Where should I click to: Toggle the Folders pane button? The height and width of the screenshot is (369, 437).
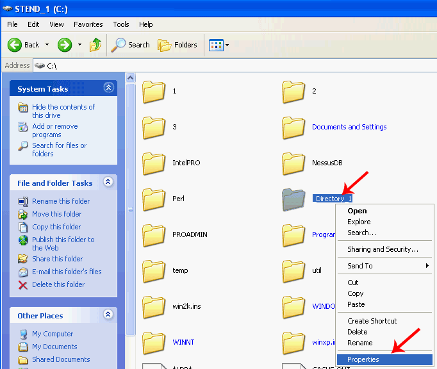(x=177, y=45)
